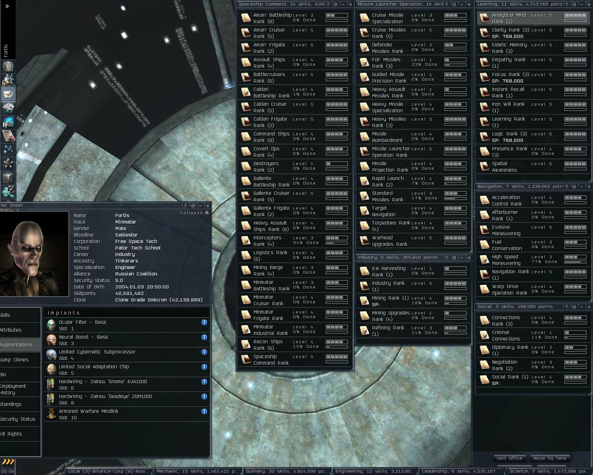The width and height of the screenshot is (593, 475).
Task: Click the five-stars icon in the sidebar
Action: (8, 163)
